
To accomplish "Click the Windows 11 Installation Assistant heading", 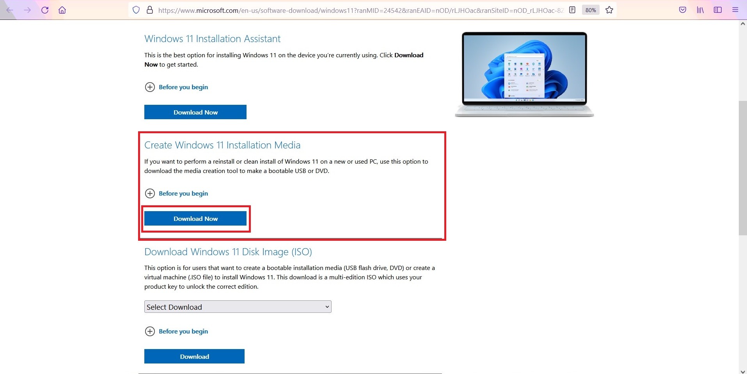I will [x=212, y=39].
